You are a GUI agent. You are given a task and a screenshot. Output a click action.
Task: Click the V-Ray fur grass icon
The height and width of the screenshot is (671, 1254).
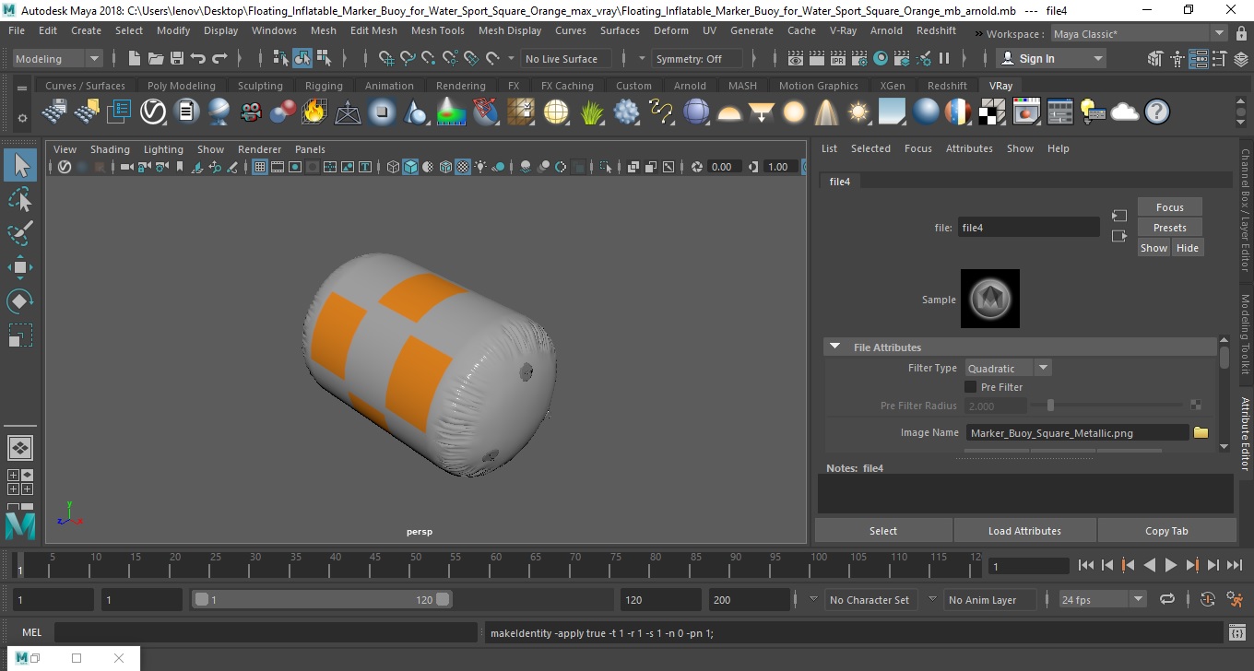pyautogui.click(x=592, y=112)
